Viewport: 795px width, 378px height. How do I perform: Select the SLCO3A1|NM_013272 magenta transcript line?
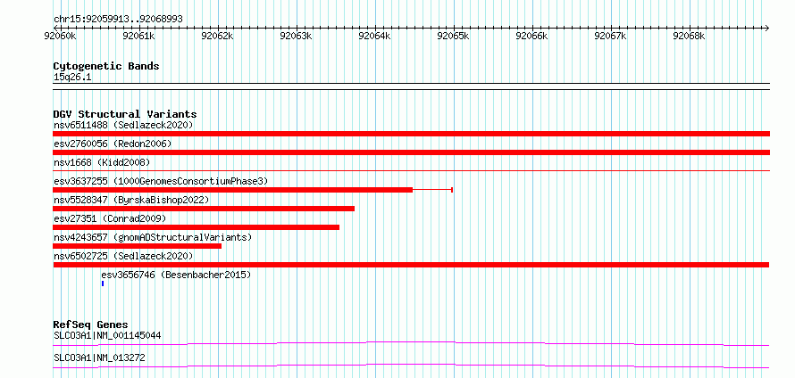411,366
